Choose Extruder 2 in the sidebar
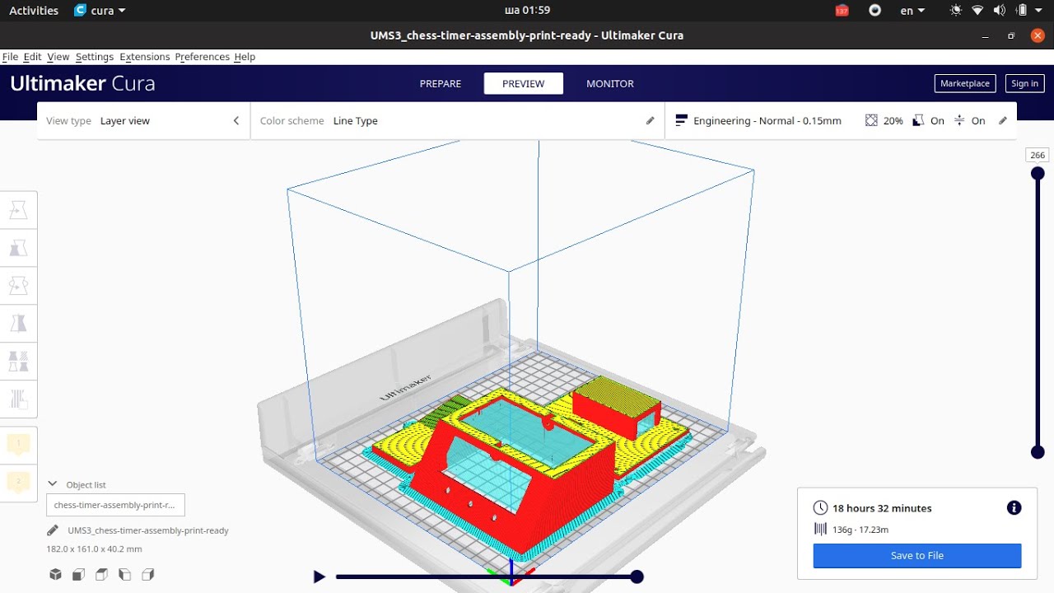This screenshot has width=1054, height=593. pos(18,482)
